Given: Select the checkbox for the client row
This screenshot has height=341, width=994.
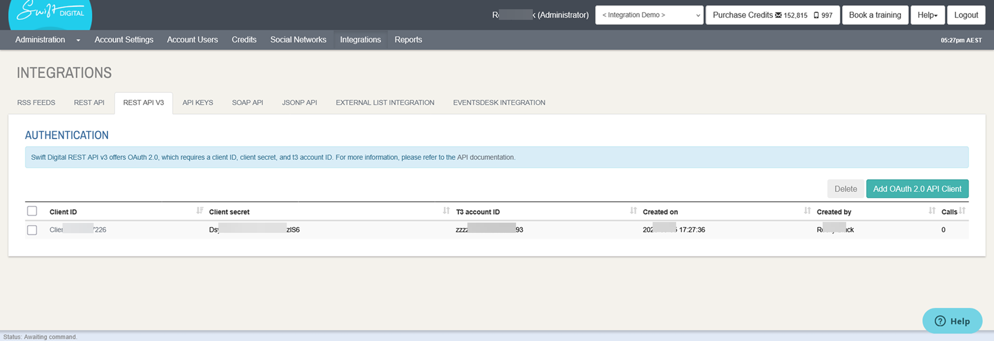Looking at the screenshot, I should click(32, 230).
